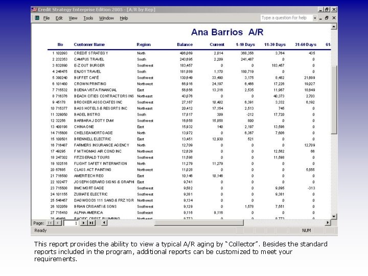
Task: Click the -212 value in BAGEL BISTRO row
Action: 250,114
